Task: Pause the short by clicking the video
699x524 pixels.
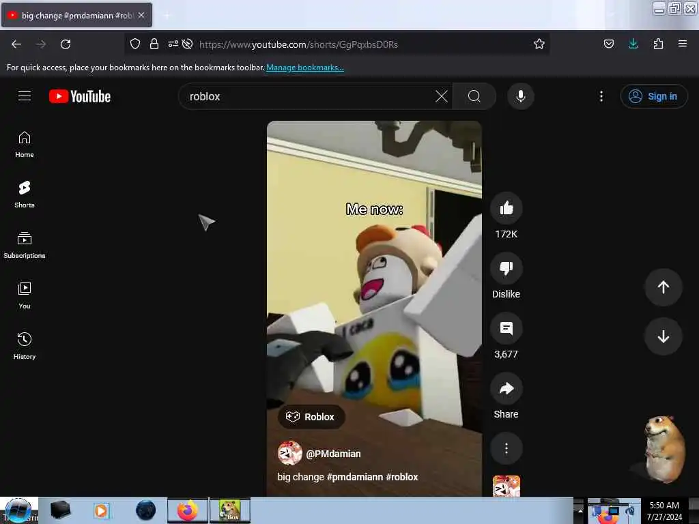Action: coord(375,308)
